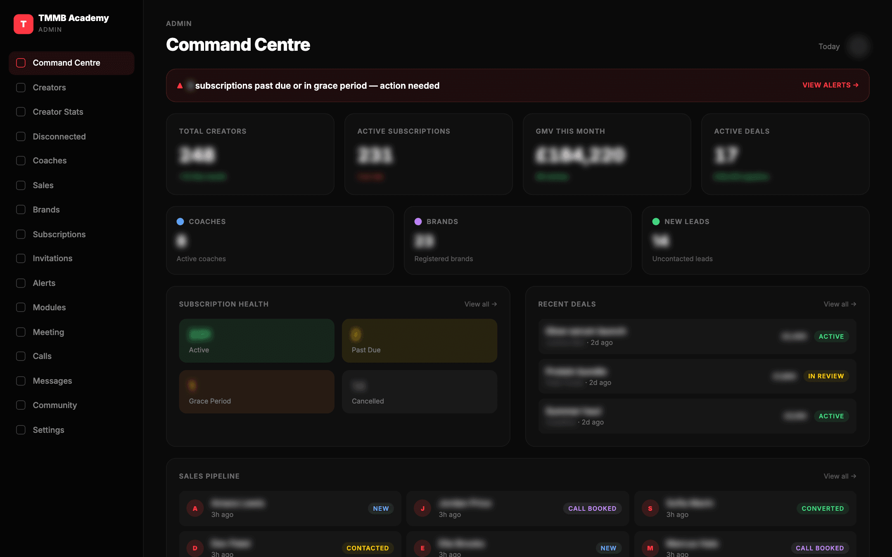Click the Modules sidebar icon
The width and height of the screenshot is (892, 557).
(21, 307)
